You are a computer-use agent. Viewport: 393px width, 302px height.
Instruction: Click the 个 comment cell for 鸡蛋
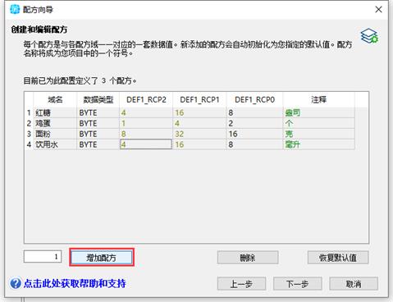tap(319, 123)
